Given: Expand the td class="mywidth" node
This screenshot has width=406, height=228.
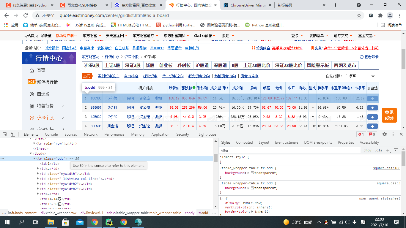Looking at the screenshot, I should pos(38,174).
